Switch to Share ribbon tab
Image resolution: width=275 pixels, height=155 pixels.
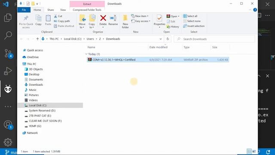[x=51, y=10]
